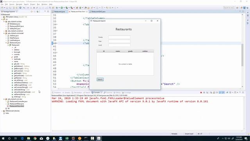Expand Referenced Libraries node
This screenshot has width=250, height=141.
click(x=2, y=111)
